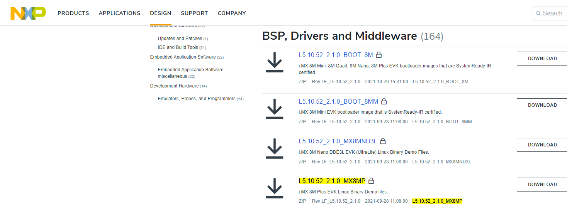Select Emulators, Probes, and Programmers filter
Viewport: 567px width, 210px height.
197,99
